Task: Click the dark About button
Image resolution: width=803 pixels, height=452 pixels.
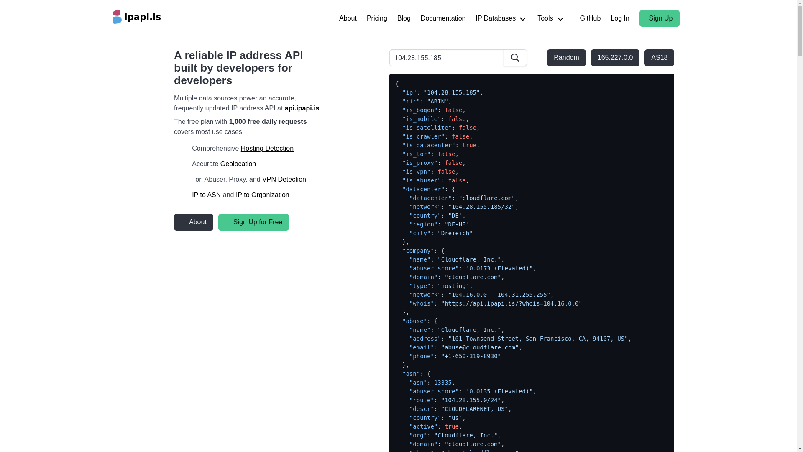Action: pos(193,222)
